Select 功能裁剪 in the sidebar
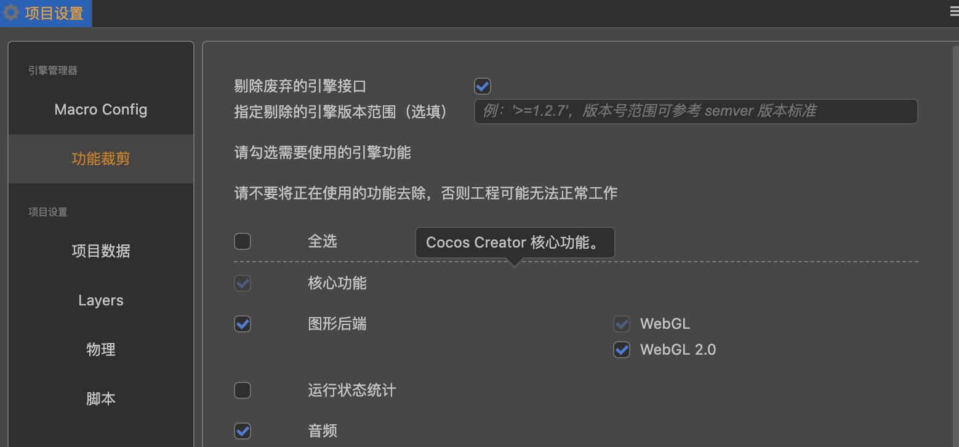This screenshot has height=447, width=959. click(101, 159)
